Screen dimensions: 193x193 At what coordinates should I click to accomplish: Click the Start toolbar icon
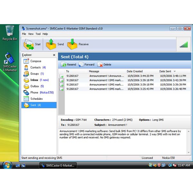point(29,44)
